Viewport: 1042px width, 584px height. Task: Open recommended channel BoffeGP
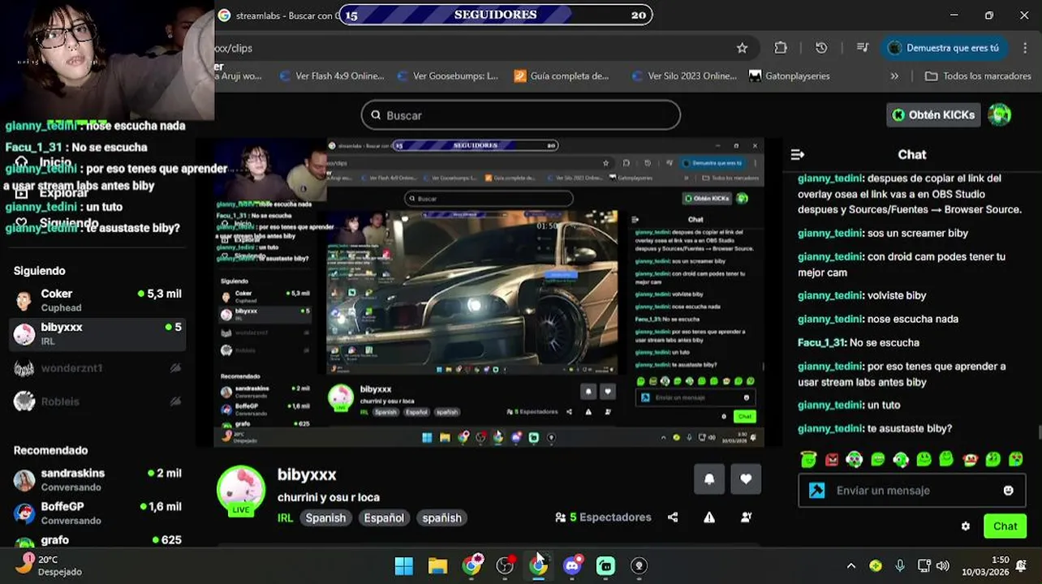(97, 513)
